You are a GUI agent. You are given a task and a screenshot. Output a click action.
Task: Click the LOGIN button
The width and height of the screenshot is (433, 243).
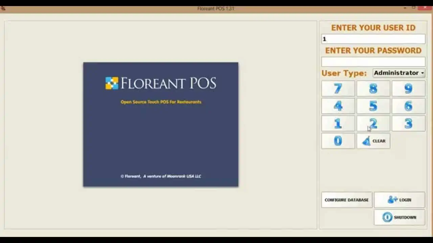click(x=400, y=200)
